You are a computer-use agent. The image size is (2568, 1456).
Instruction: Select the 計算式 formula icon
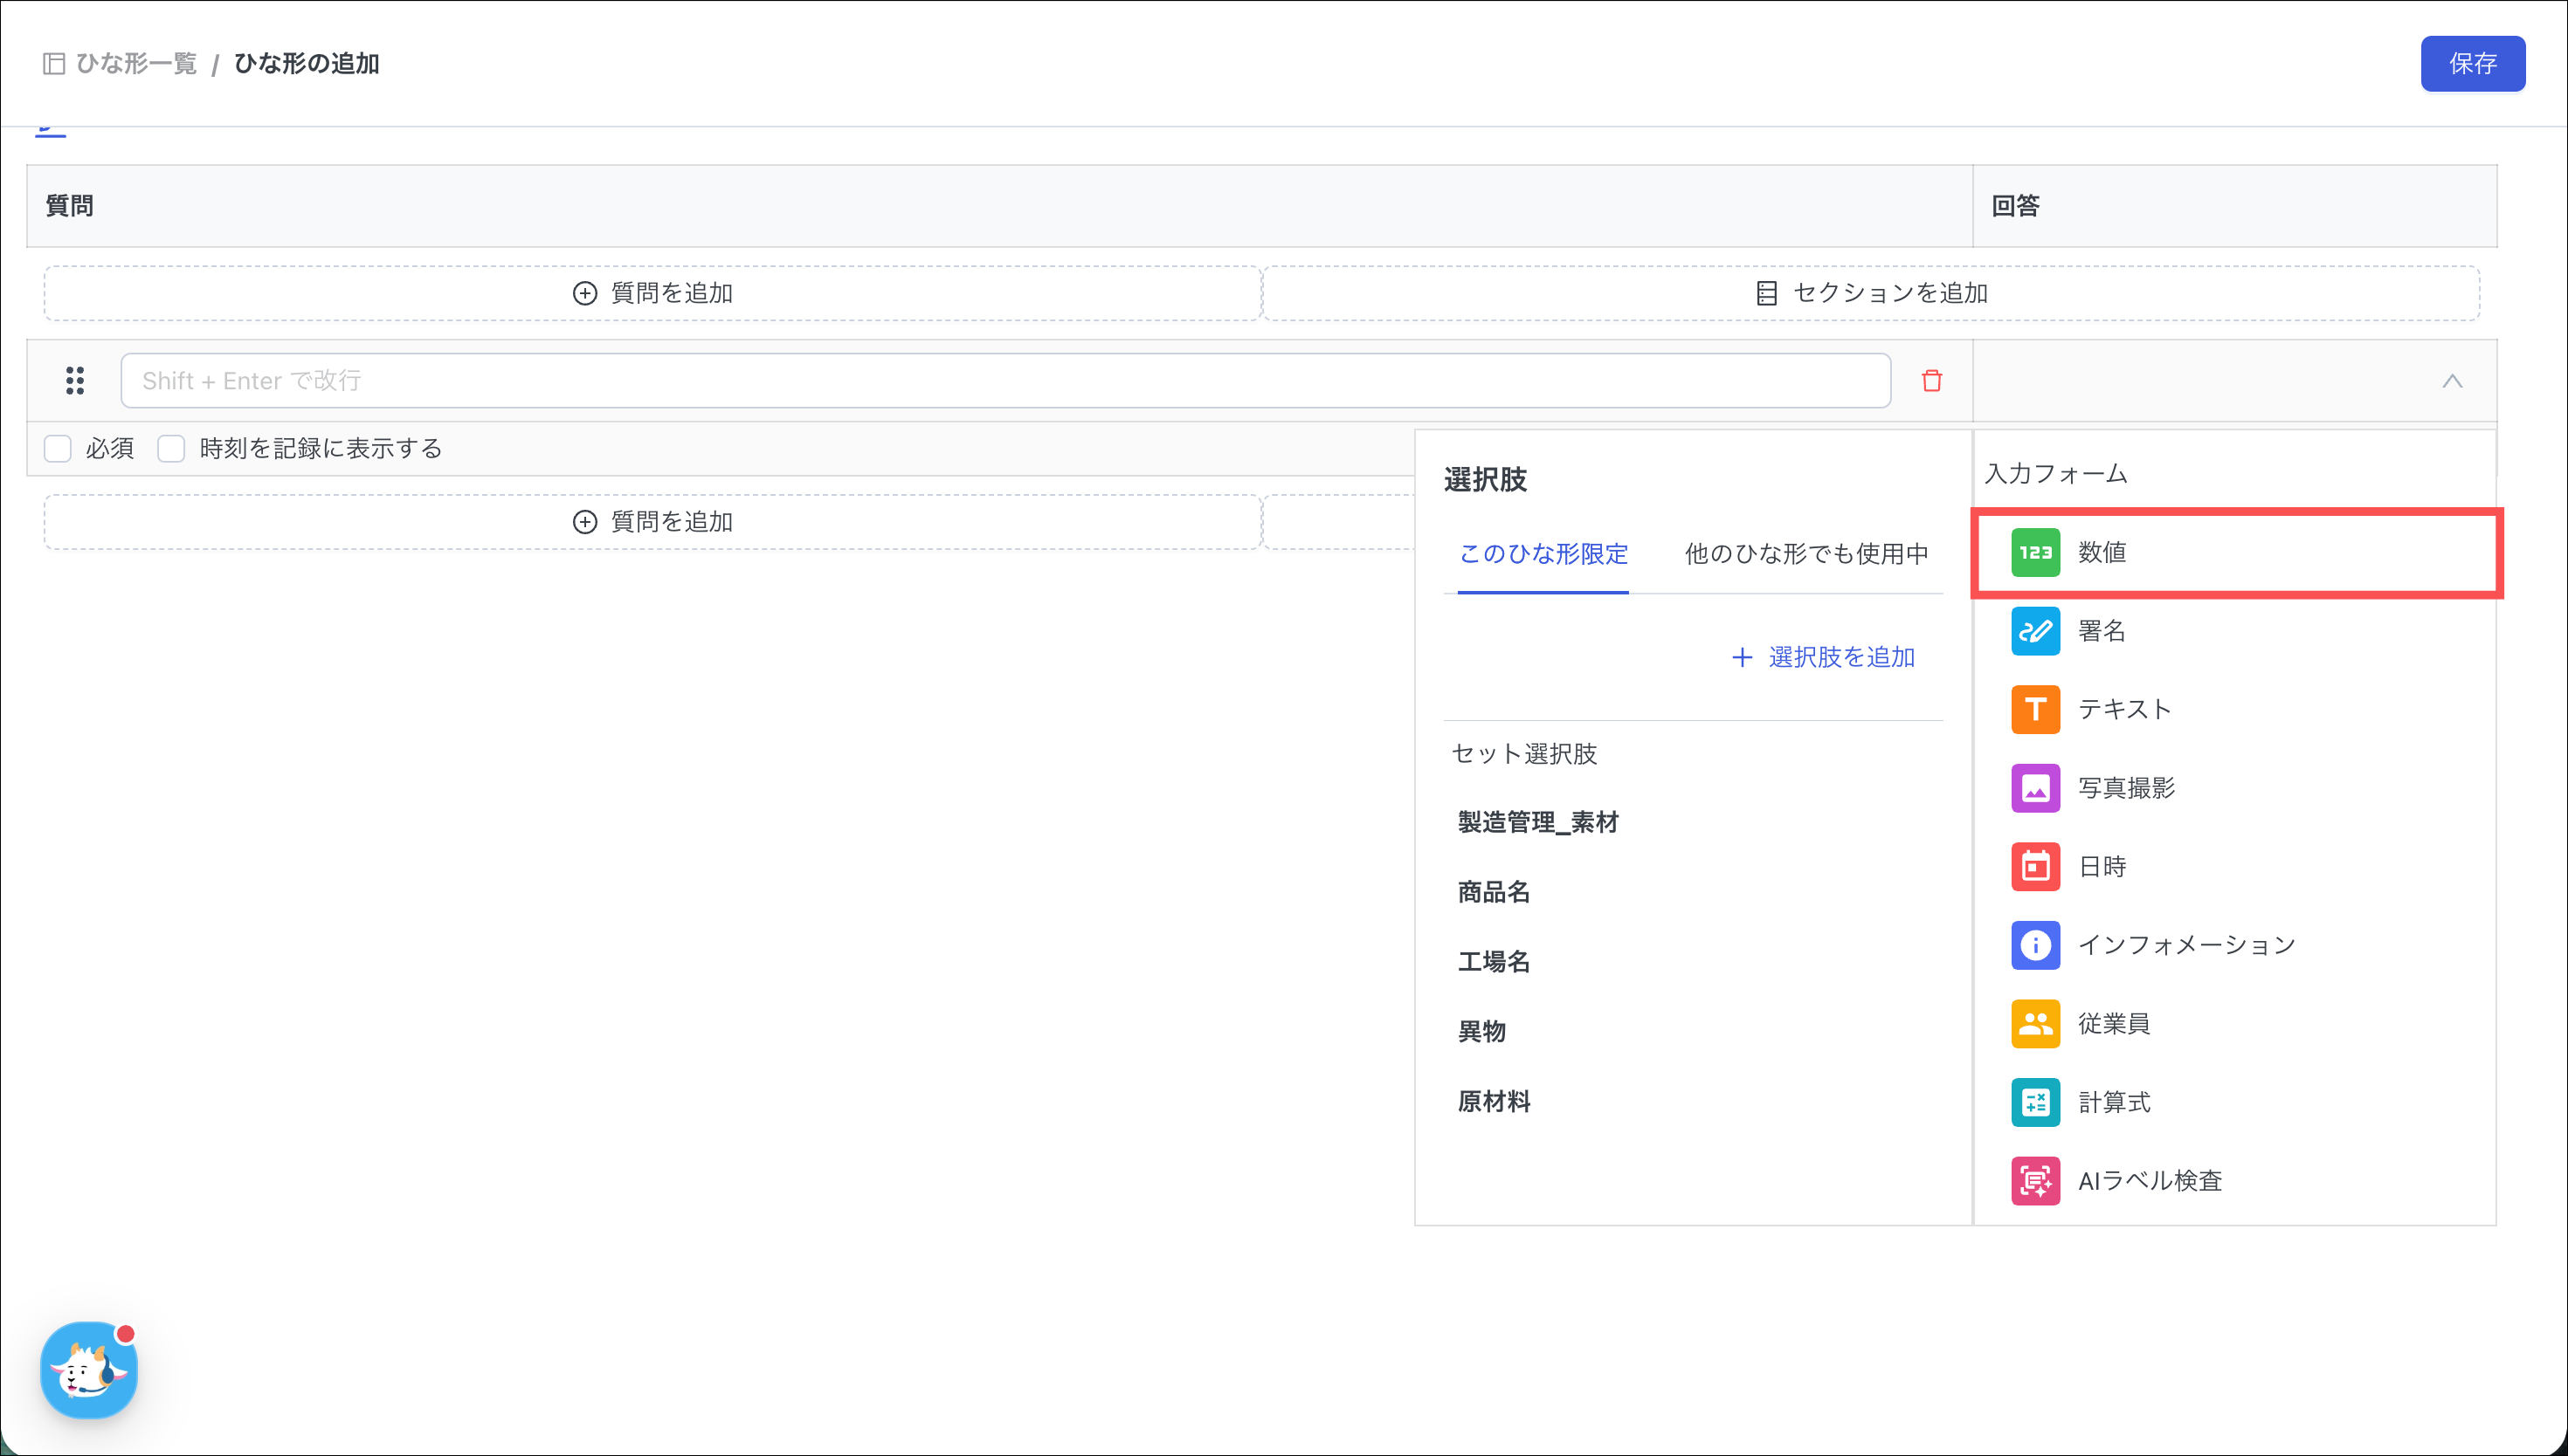coord(2035,1102)
